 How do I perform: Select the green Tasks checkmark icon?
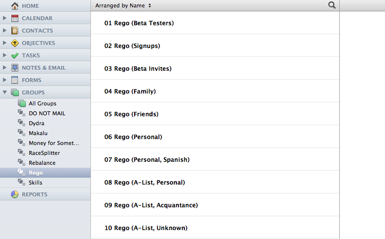coord(15,55)
